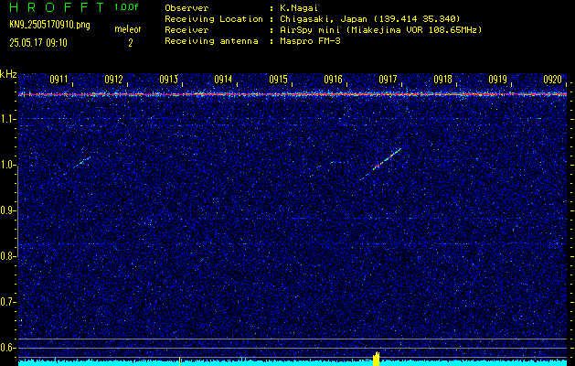Click the 0916 time marker
This screenshot has width=575, height=366.
333,79
